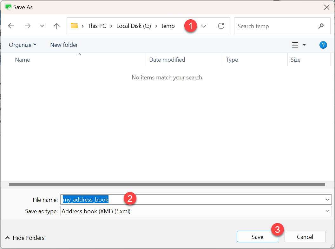Open the address bar path dropdown
335x249 pixels.
tap(203, 26)
